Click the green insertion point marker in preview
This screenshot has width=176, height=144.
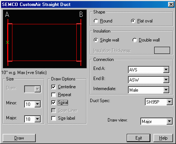(x=8, y=42)
